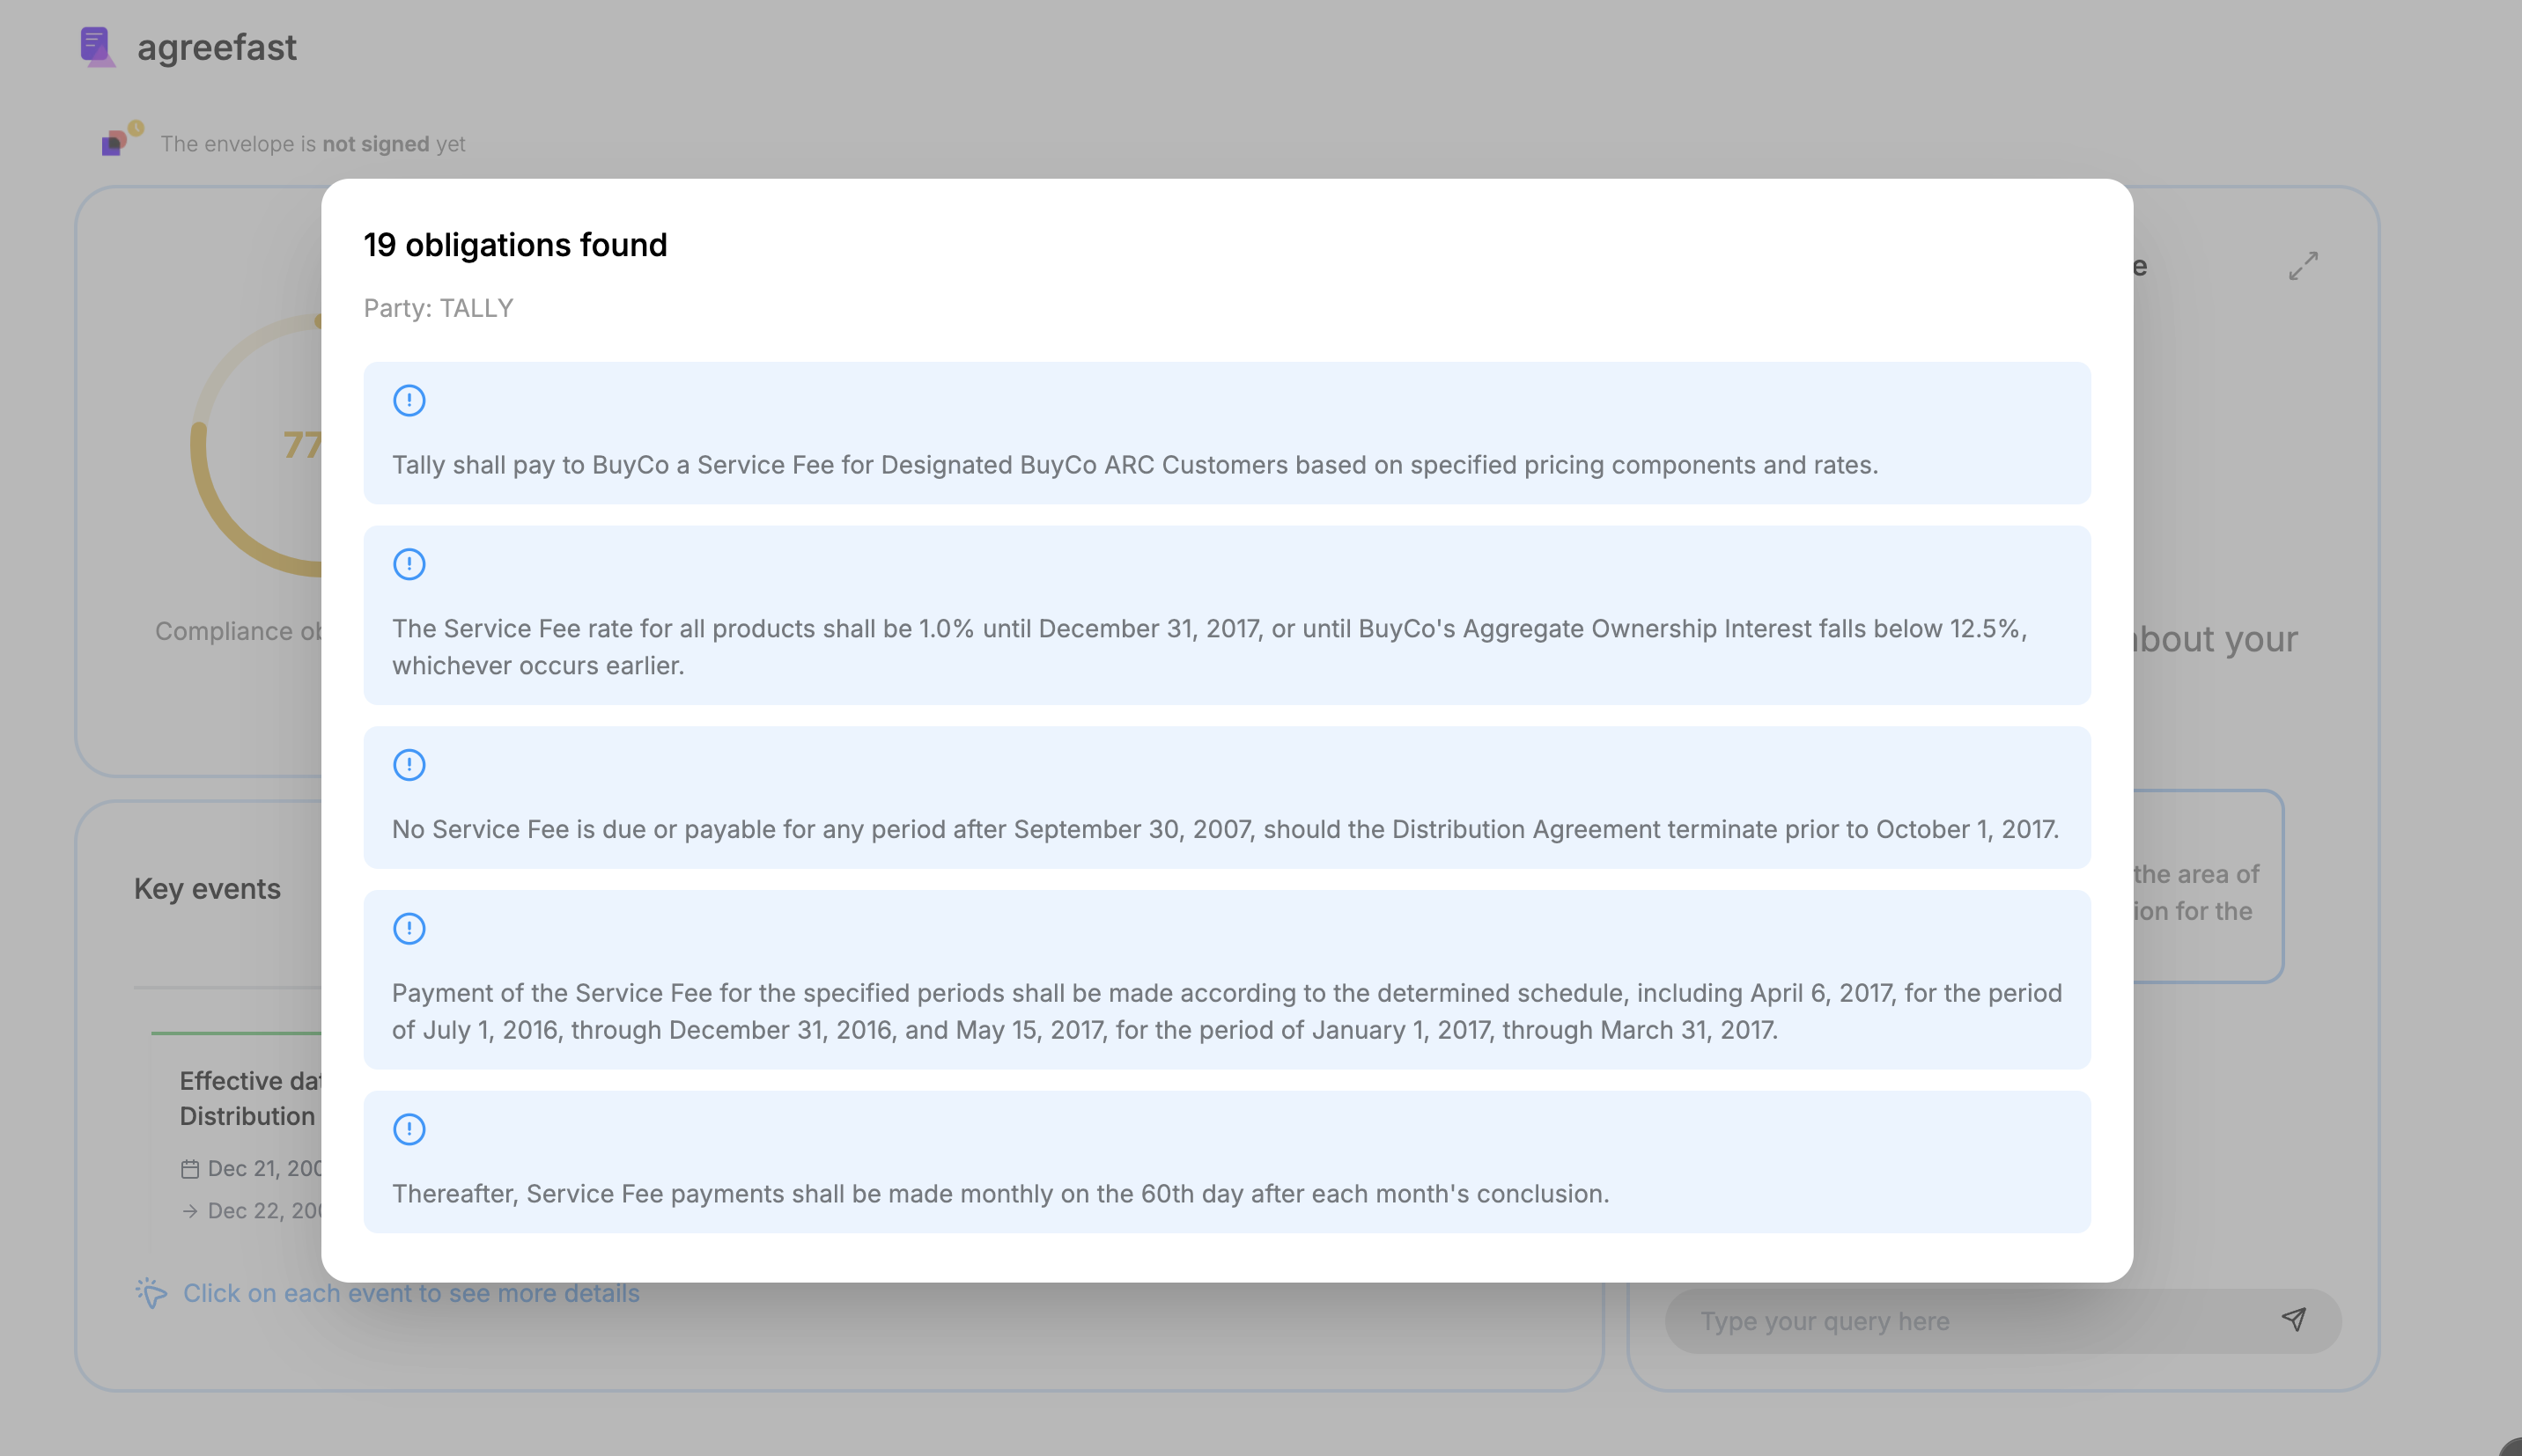
Task: Click the "19 obligations found" heading
Action: coord(515,245)
